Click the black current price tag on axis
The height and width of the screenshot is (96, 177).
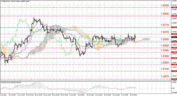click(x=174, y=37)
